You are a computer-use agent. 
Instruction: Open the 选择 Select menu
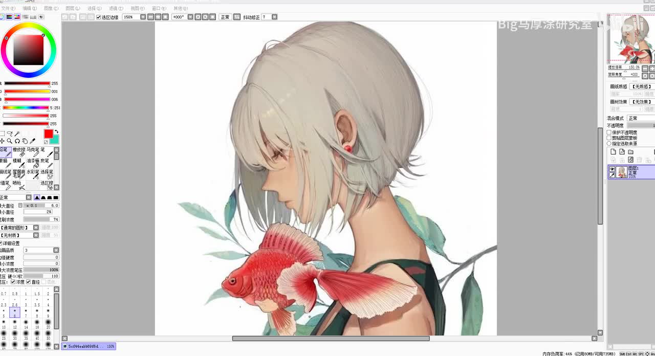coord(95,9)
